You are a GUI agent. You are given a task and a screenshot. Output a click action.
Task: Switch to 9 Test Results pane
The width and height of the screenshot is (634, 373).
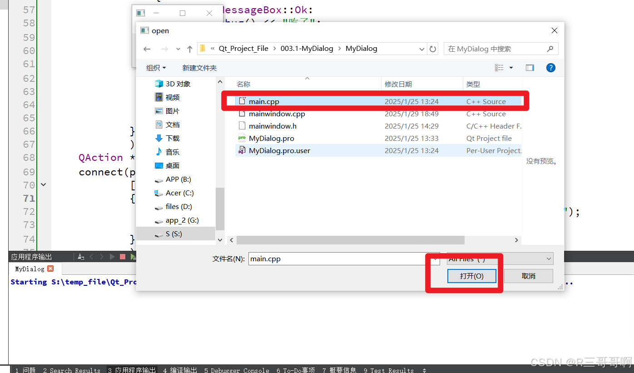(389, 370)
